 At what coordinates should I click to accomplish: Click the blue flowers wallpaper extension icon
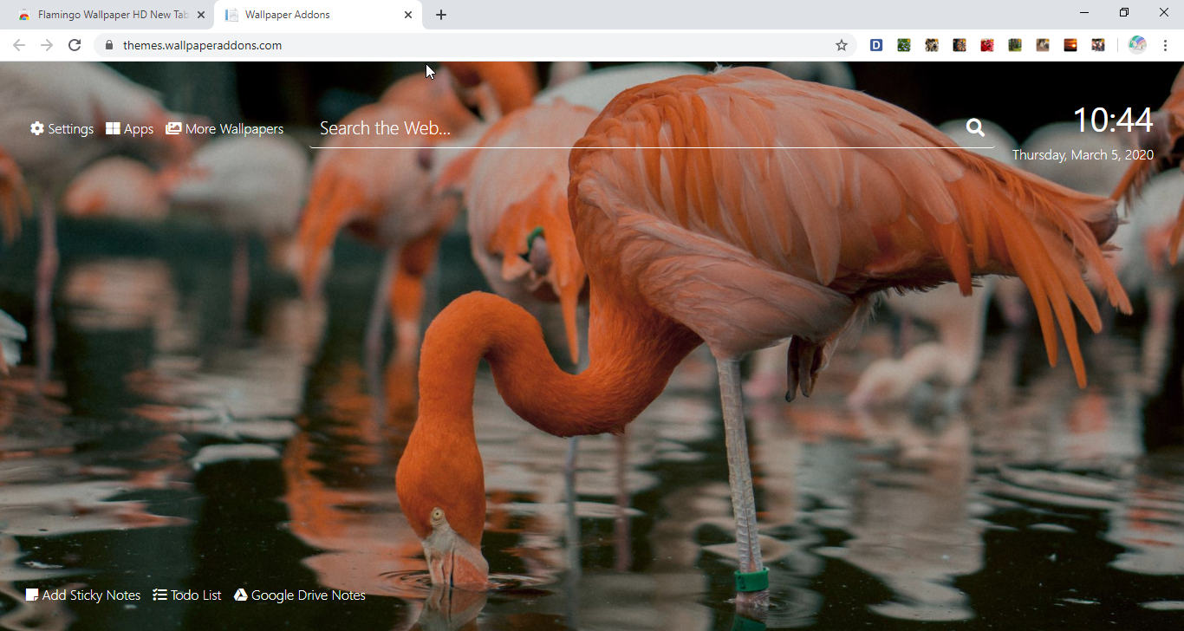tap(904, 45)
